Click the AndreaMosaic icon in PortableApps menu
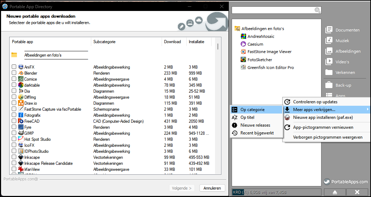Viewport: 371px width, 197px height. coord(243,36)
